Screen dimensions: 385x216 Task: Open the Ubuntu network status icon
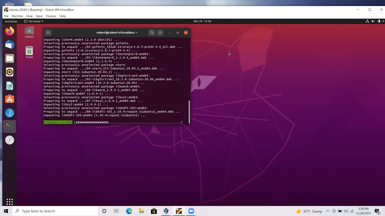click(367, 21)
